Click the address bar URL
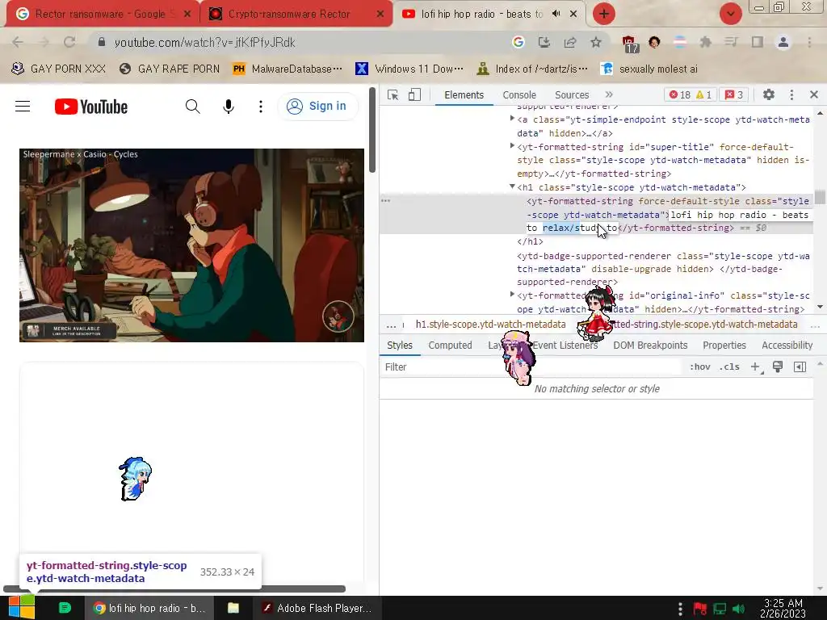 click(x=204, y=43)
